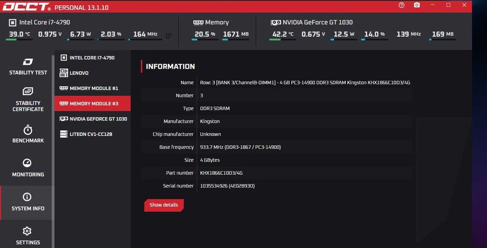Select NVIDIA GEFORCE GT 1030 in device list
Screen dimensions: 487x248
[x=93, y=119]
